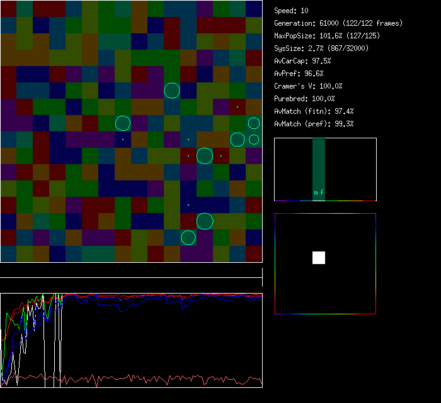The image size is (441, 403).
Task: Click the red line along the graph's bottom
Action: click(157, 379)
